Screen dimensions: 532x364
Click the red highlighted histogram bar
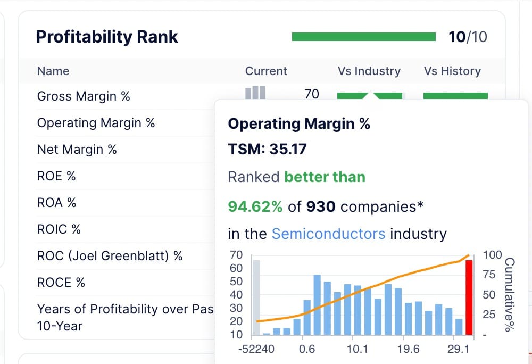point(469,297)
